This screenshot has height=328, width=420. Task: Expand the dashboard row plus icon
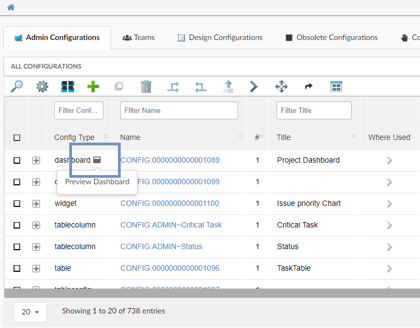(x=36, y=160)
